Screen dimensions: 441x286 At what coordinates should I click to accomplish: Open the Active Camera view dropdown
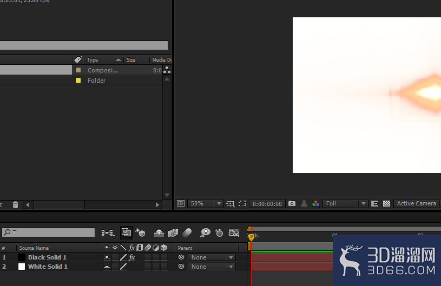[x=417, y=203]
